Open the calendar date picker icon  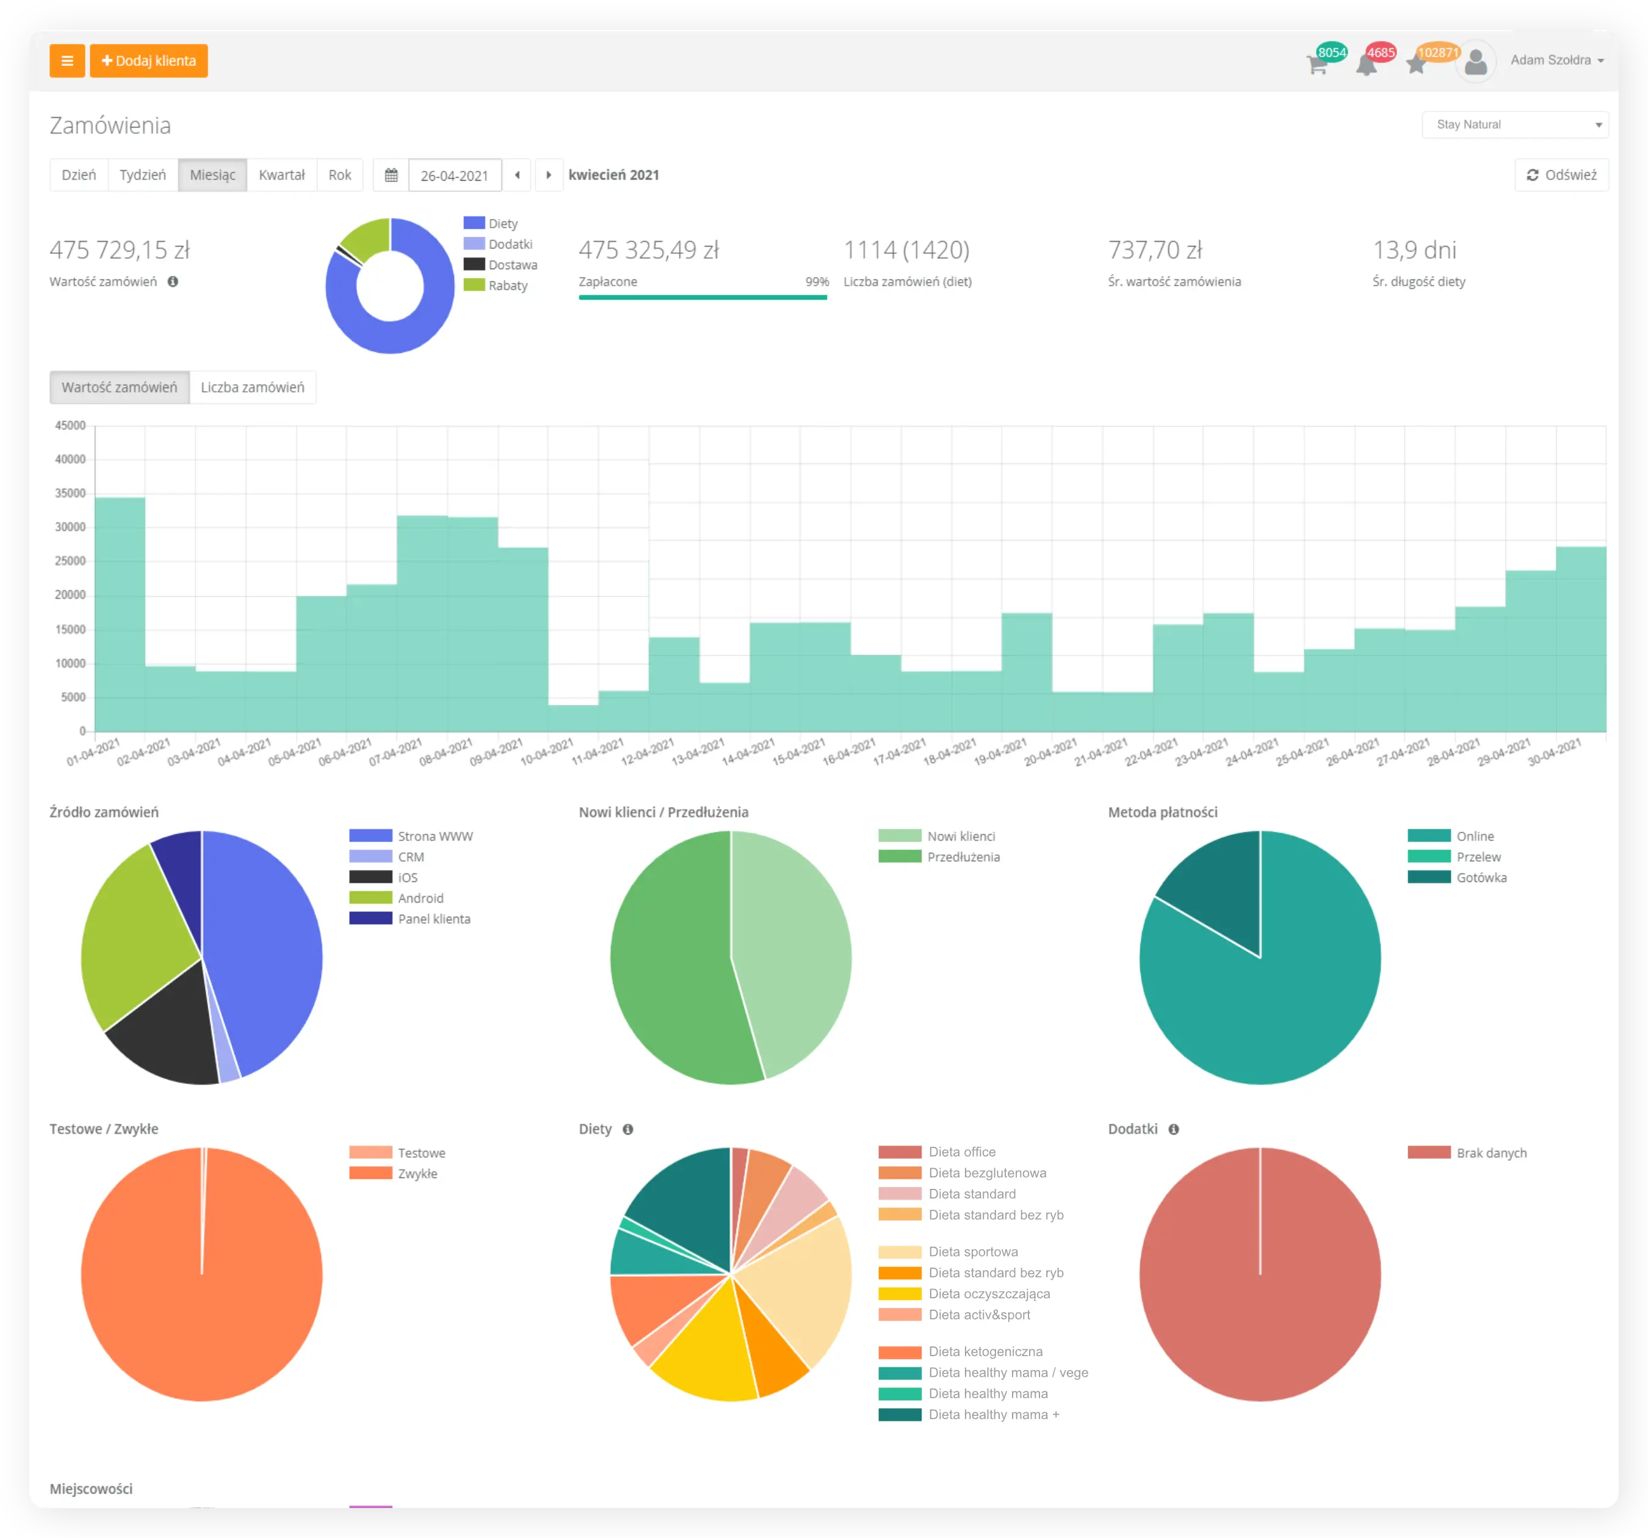click(x=391, y=175)
